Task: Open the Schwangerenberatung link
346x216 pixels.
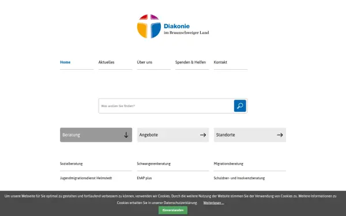Action: [153, 164]
